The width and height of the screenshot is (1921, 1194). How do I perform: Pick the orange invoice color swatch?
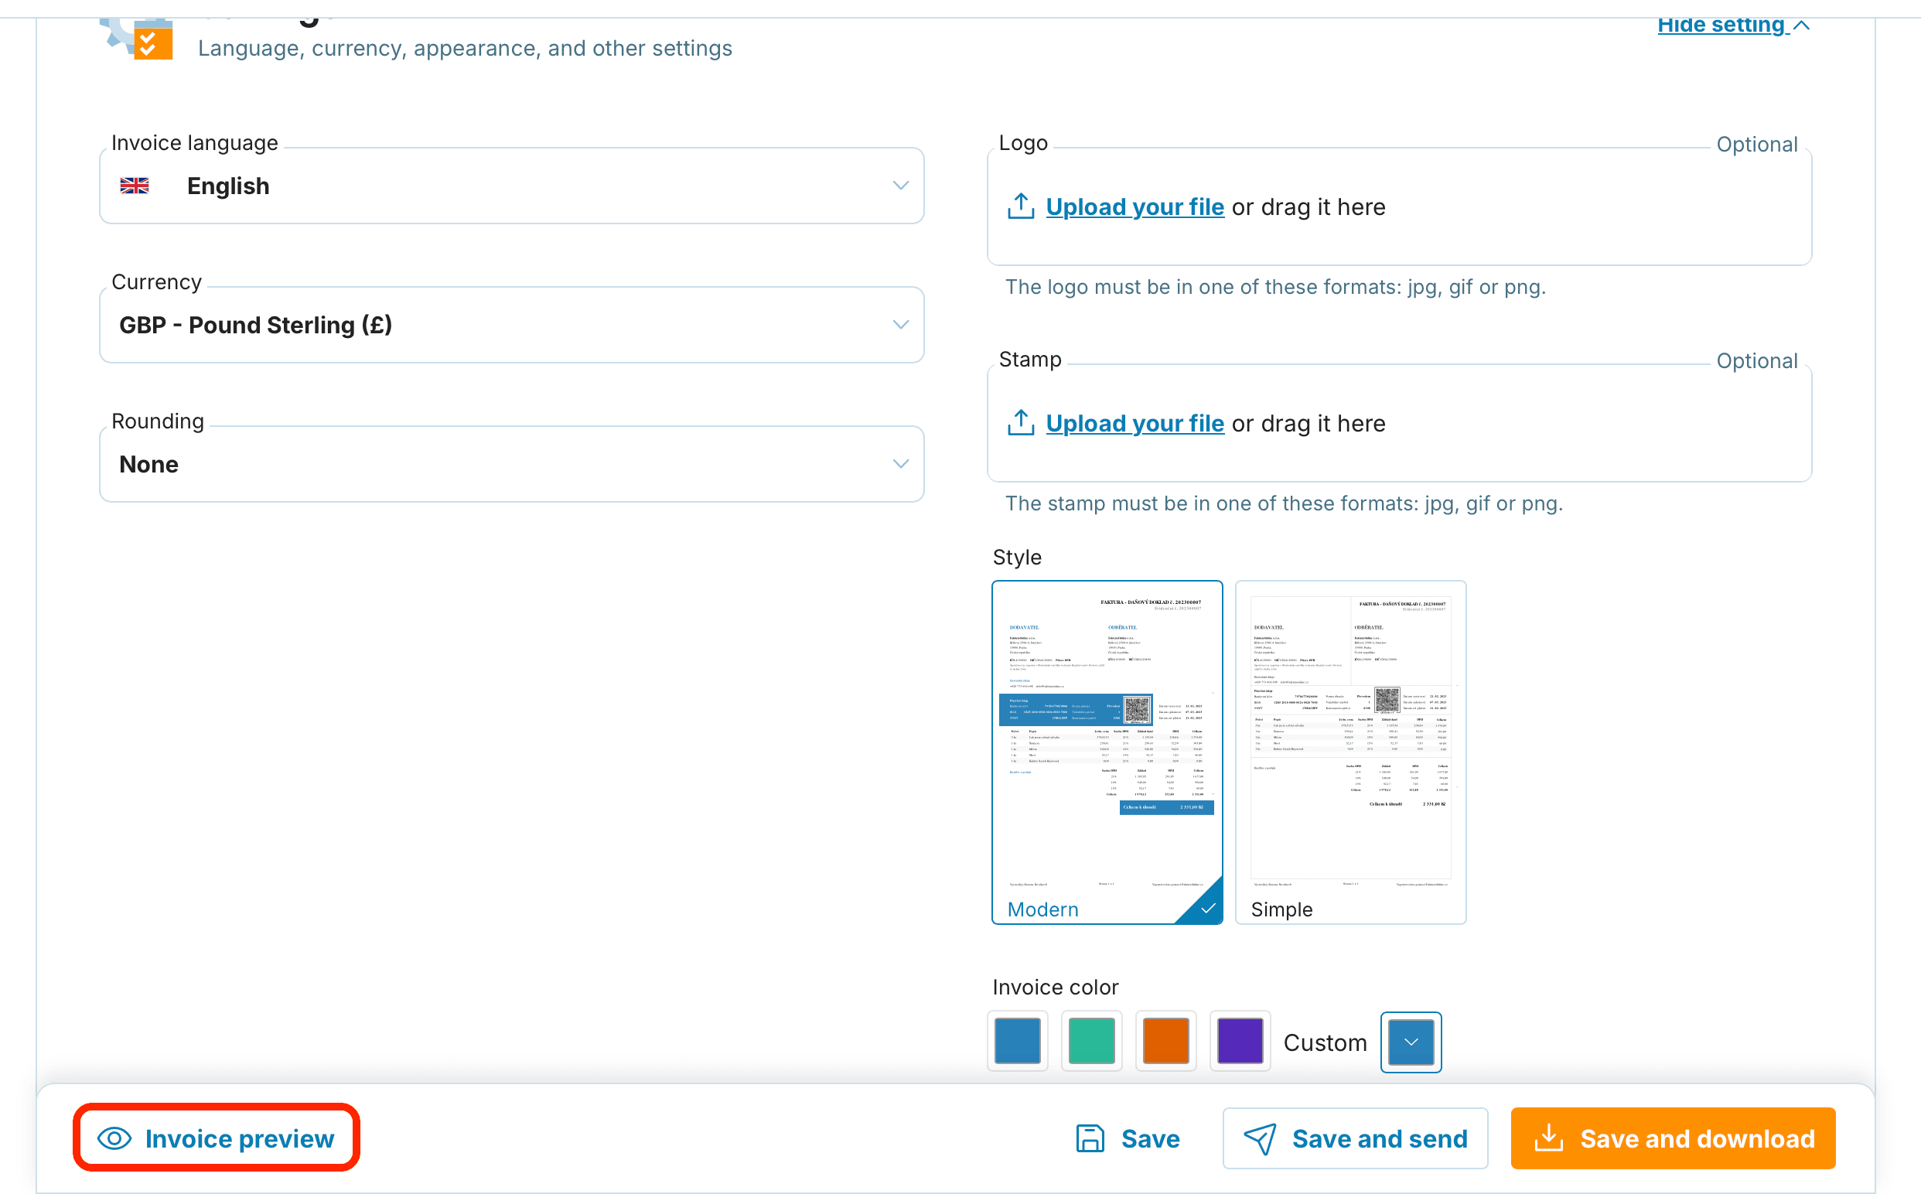pyautogui.click(x=1166, y=1041)
